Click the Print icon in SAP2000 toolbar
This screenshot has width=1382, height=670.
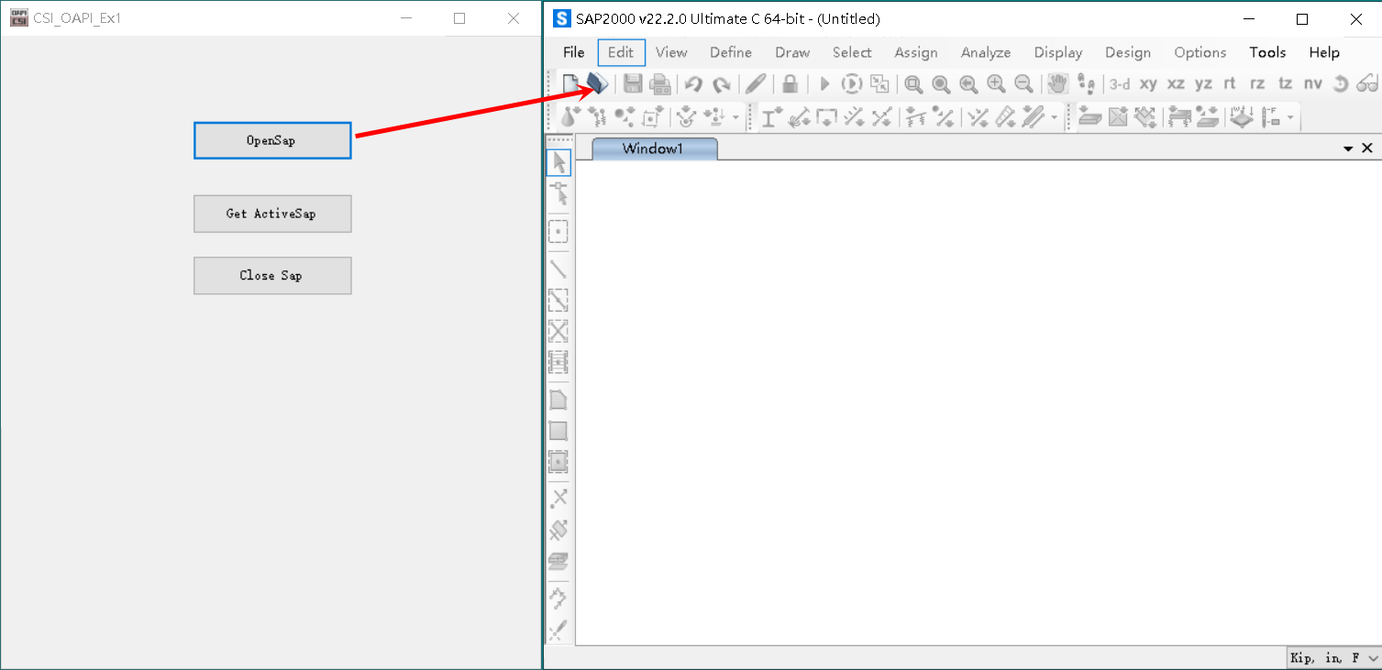[x=660, y=84]
